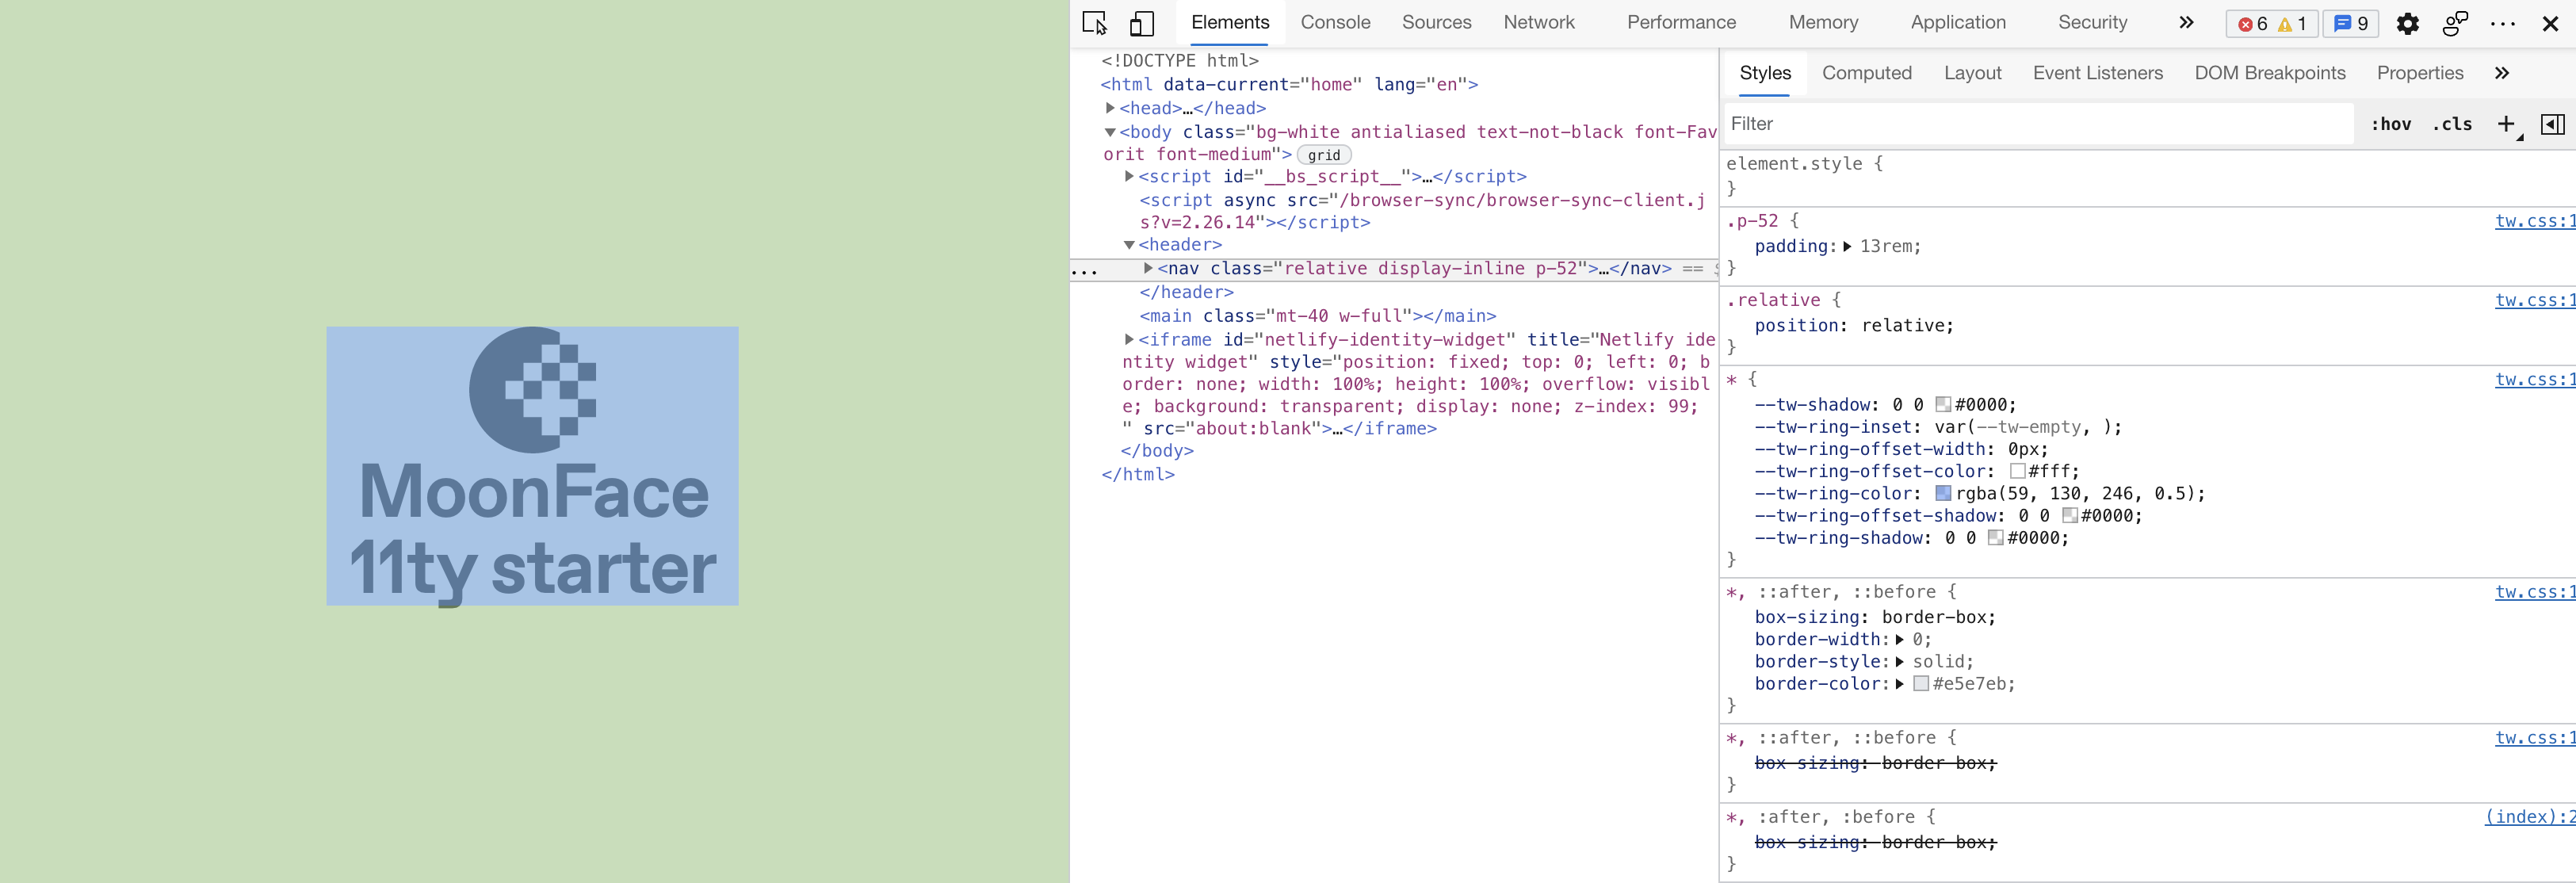
Task: Click the new style rule plus icon
Action: pos(2506,124)
